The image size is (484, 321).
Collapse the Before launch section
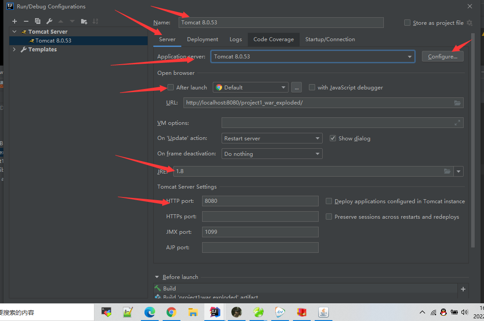coord(157,277)
